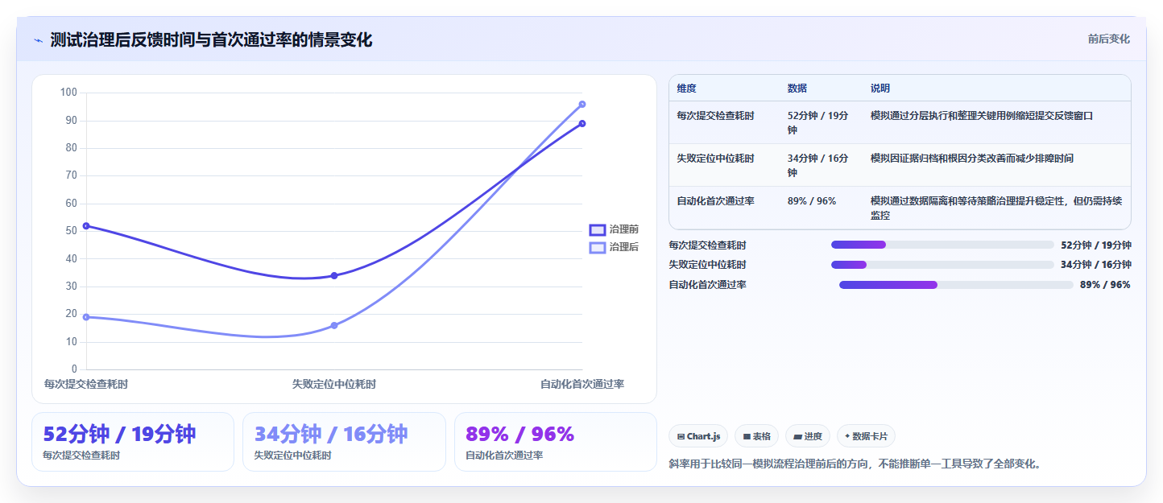Click y-axis label 100
The image size is (1163, 503).
point(68,93)
